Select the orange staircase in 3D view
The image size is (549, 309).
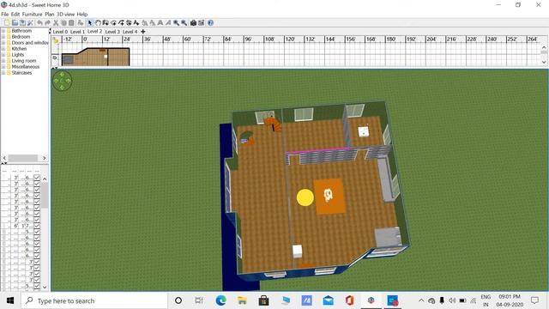pos(274,124)
